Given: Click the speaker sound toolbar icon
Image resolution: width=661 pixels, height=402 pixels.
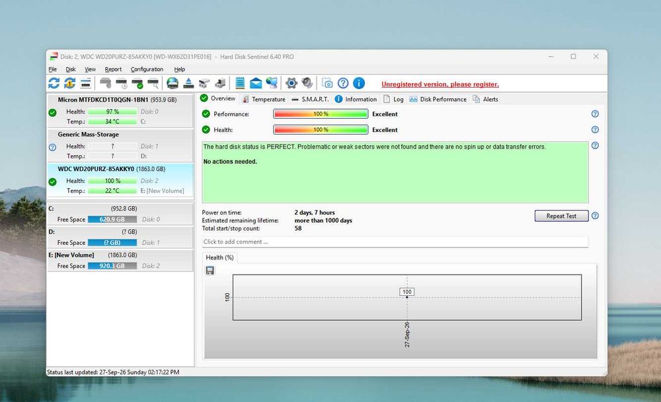Looking at the screenshot, I should [x=307, y=83].
